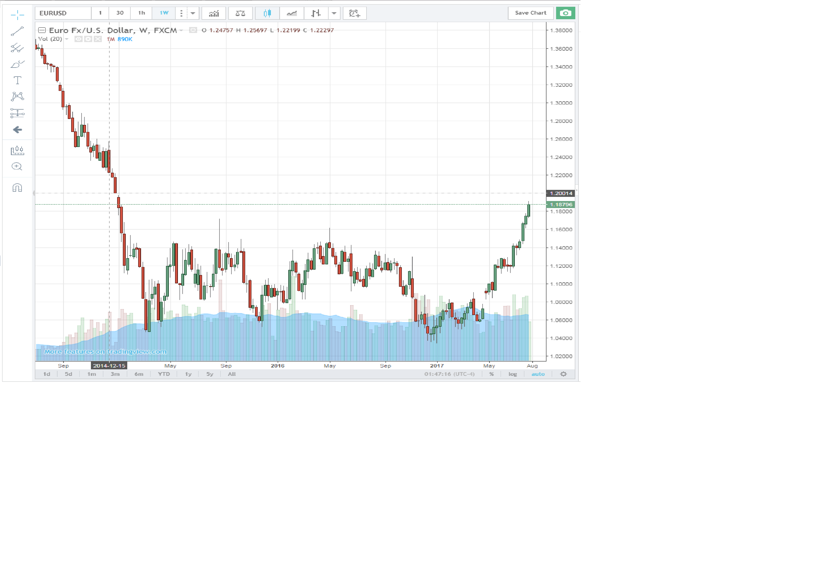
Task: Set range to 1d
Action: 47,374
